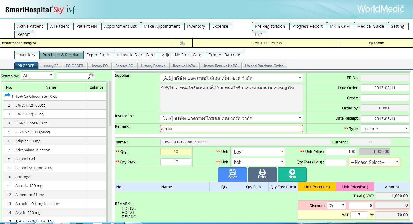Open top Inventory menu

pos(196,26)
